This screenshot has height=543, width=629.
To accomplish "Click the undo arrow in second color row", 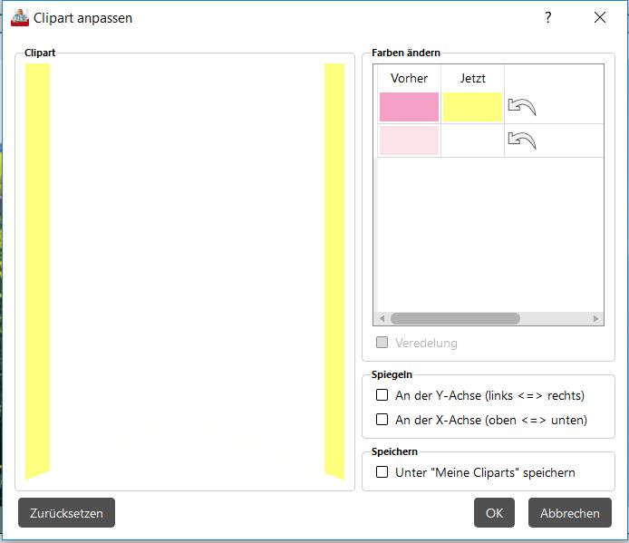I will 522,141.
